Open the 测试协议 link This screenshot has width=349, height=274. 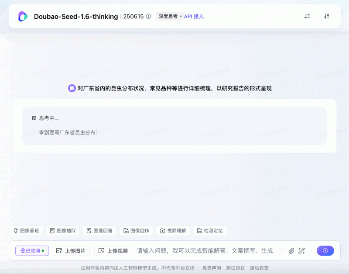pos(236,268)
